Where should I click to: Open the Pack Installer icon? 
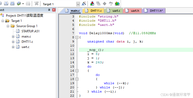117,4
